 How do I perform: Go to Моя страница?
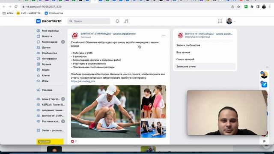point(50,31)
